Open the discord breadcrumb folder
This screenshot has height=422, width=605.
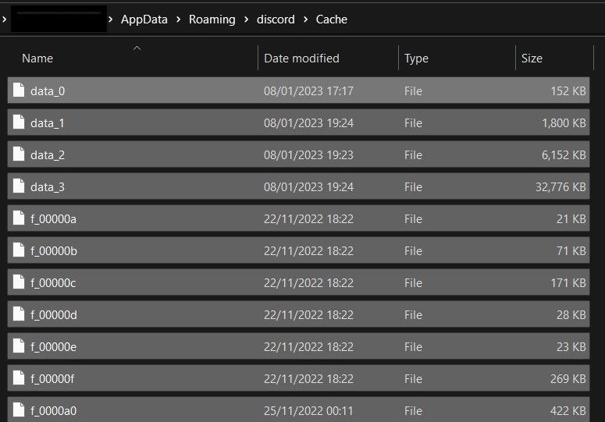click(276, 20)
